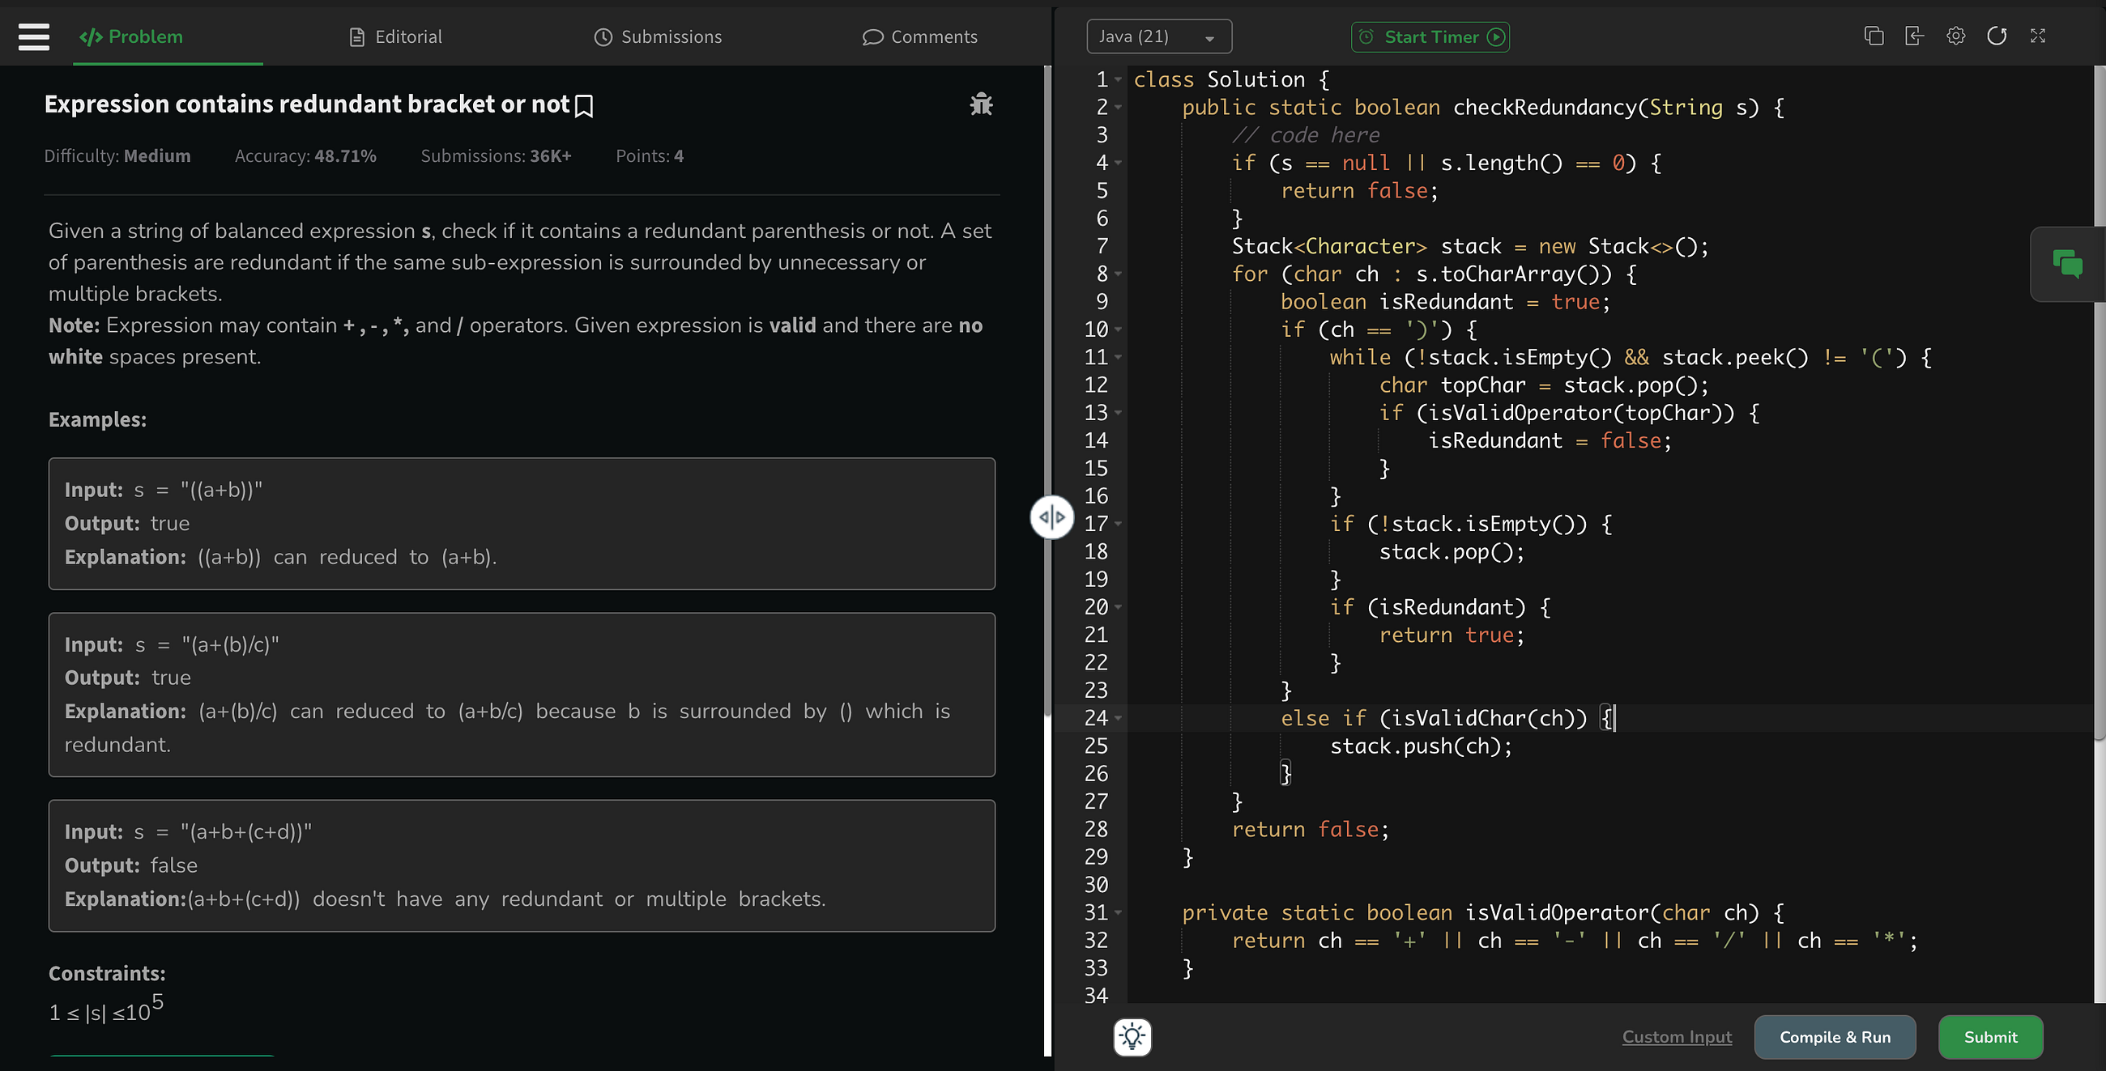Fold the if (ch == ')') block at line 10
Screen dimensions: 2106x1071
tap(1118, 329)
